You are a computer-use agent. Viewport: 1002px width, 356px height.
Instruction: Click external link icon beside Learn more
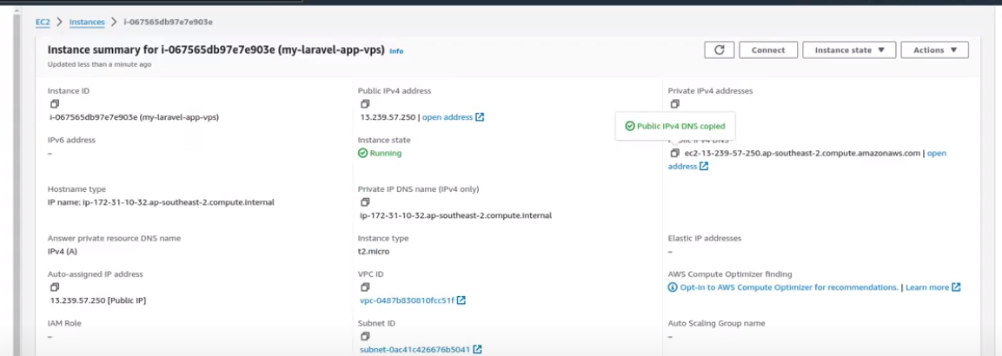[x=956, y=287]
